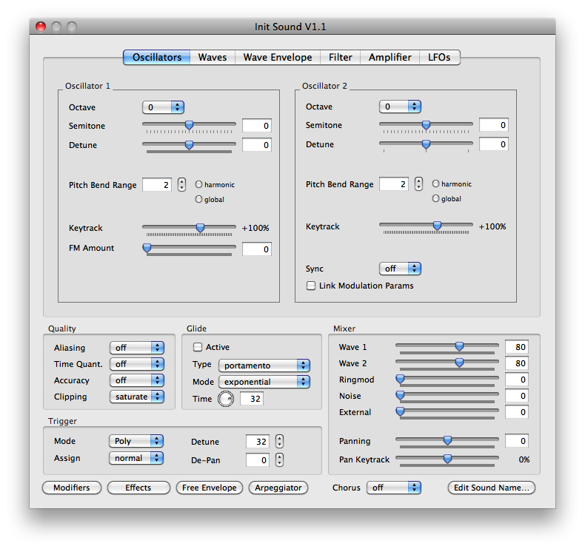
Task: Click the Wave 1 mixer slider
Action: click(x=447, y=346)
